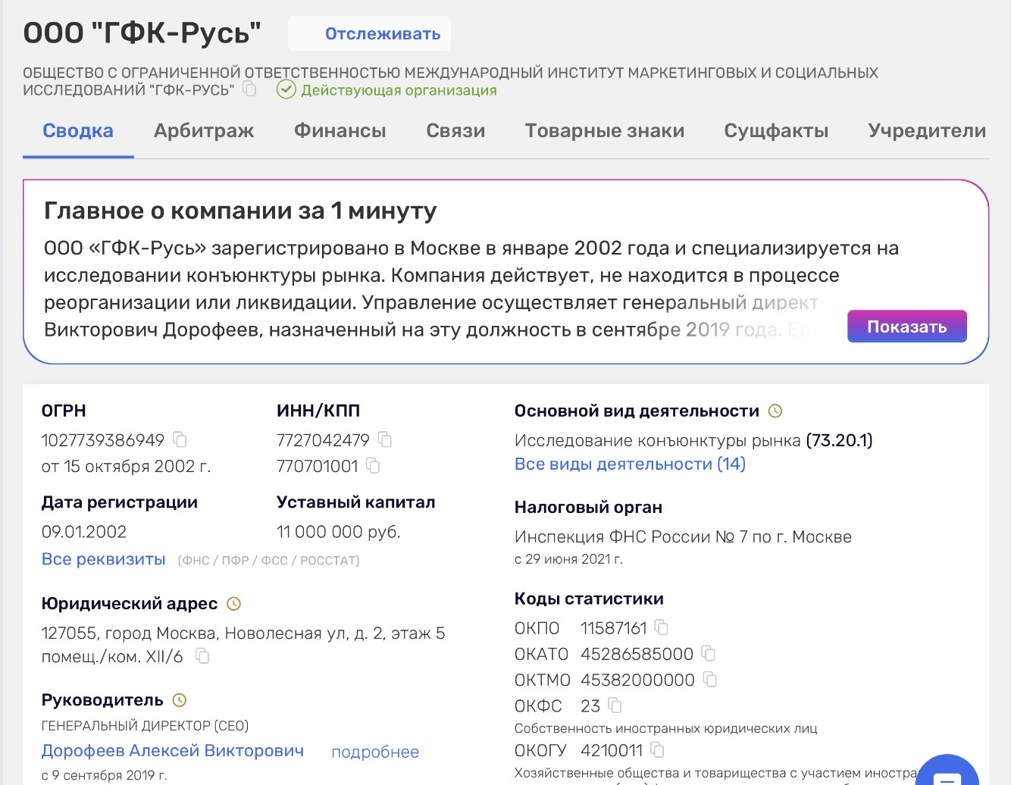Open the Финансы tab

340,131
